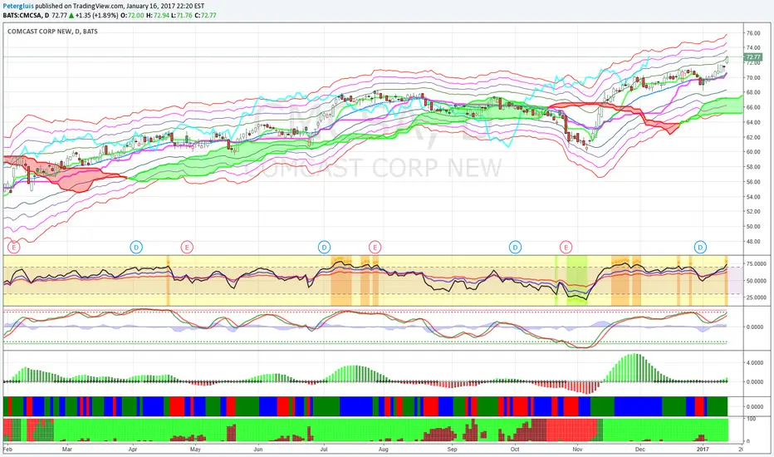The height and width of the screenshot is (457, 774).
Task: Click the 50.00 price axis label
Action: click(x=753, y=227)
